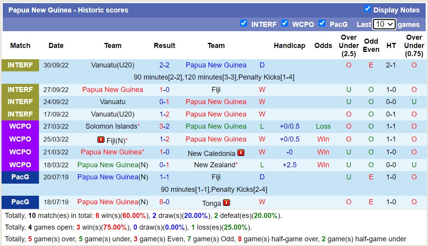Screen dimensions: 428x246
Task: Open New Zealand team link
Action: click(x=214, y=165)
